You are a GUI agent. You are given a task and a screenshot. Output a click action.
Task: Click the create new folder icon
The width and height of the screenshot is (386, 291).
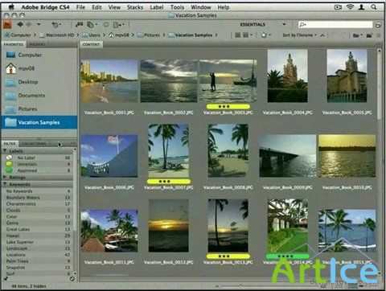(369, 35)
